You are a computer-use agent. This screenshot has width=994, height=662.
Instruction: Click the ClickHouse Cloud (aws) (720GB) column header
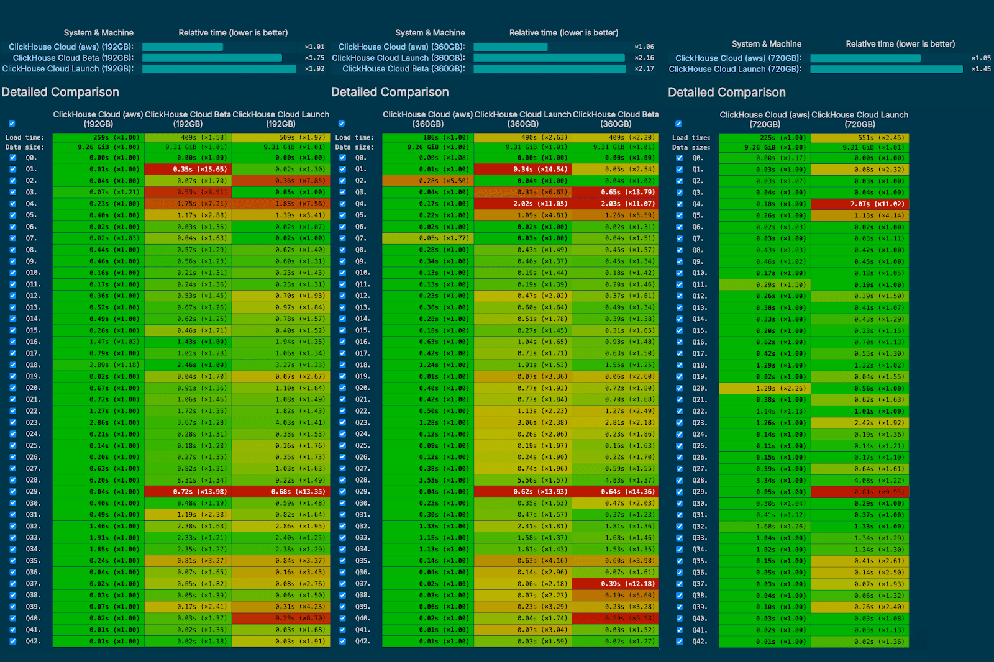765,119
